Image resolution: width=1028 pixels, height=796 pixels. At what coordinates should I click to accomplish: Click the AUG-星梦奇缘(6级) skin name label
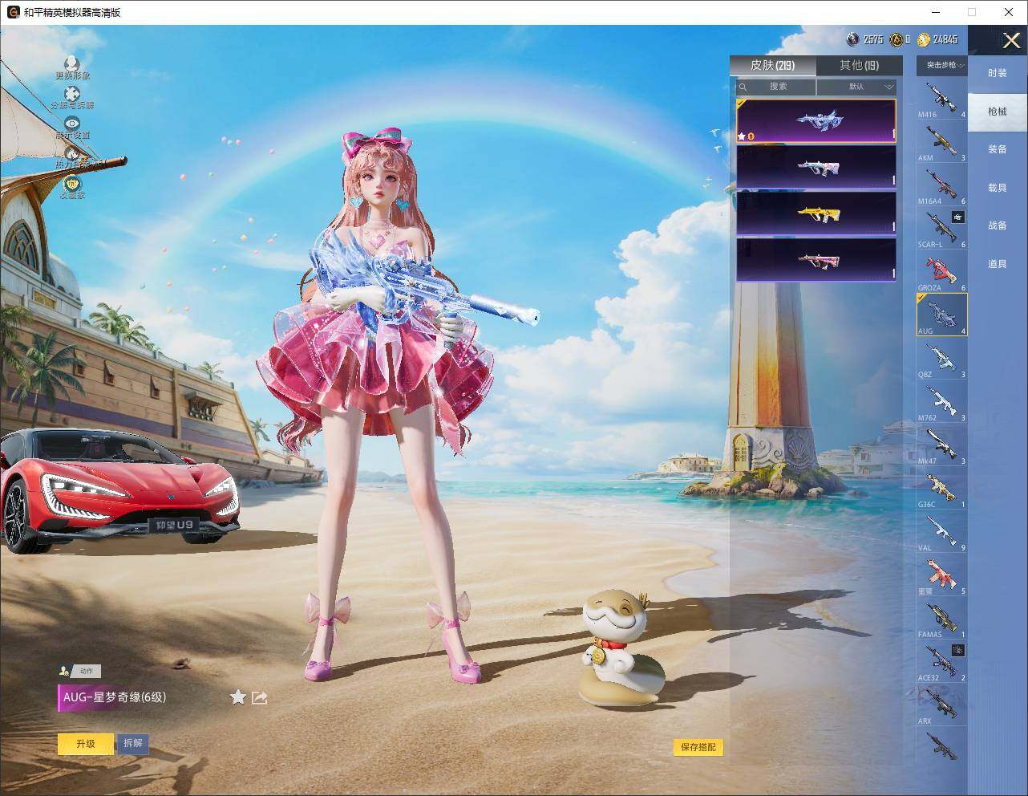(x=115, y=697)
